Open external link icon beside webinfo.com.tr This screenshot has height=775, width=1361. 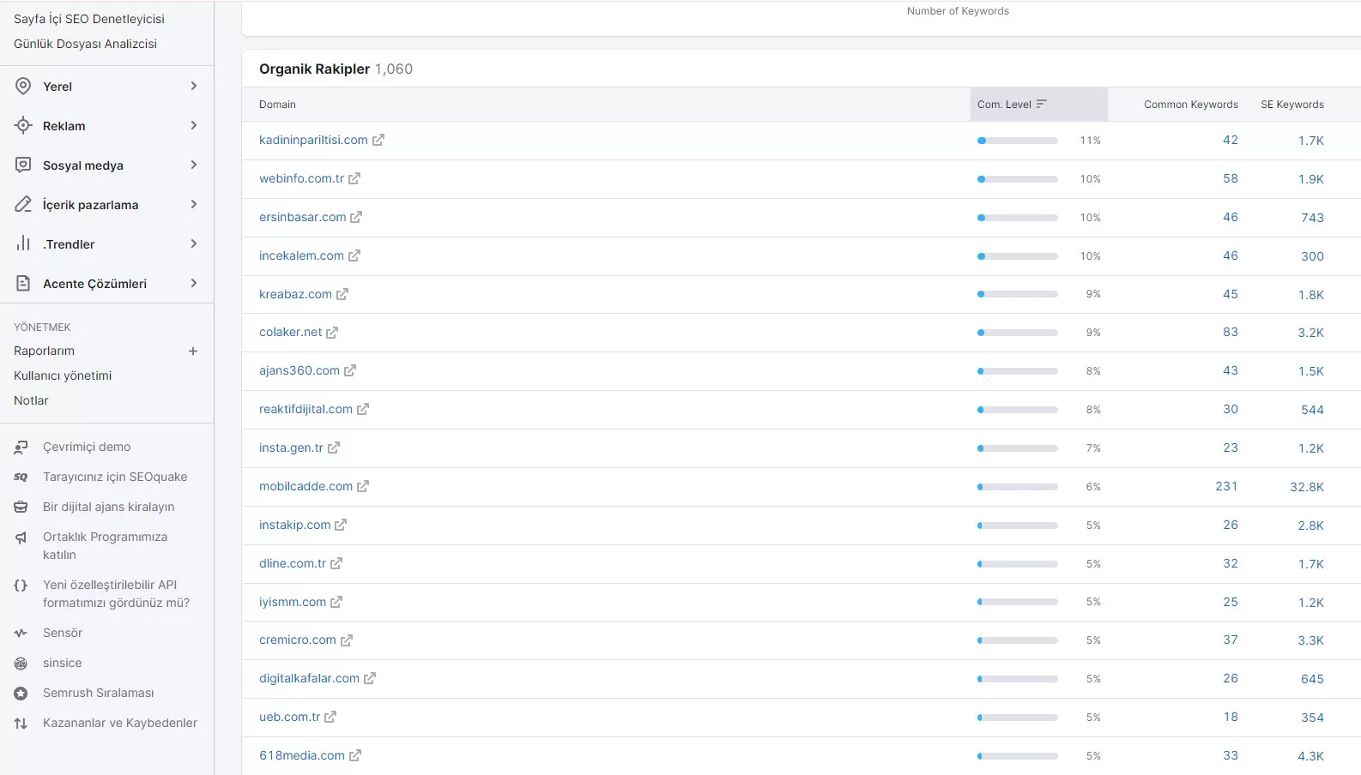point(354,178)
